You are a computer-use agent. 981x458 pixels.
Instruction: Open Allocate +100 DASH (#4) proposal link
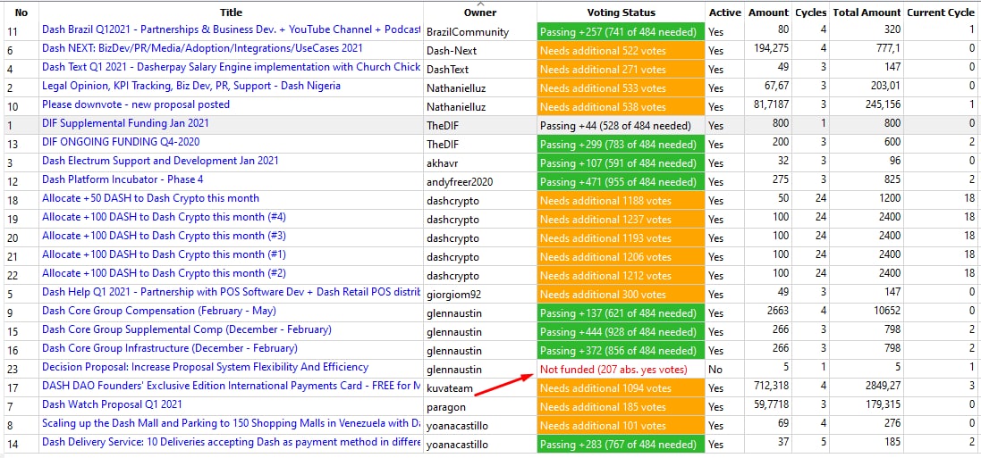[x=164, y=217]
